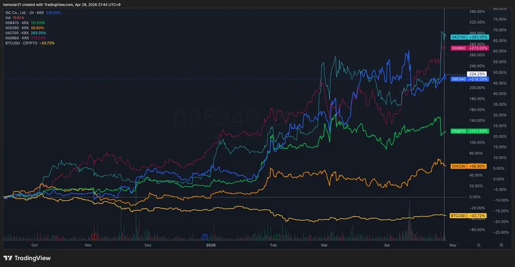Click the 340.00% tick on percent scale
The image size is (515, 267).
click(x=476, y=12)
